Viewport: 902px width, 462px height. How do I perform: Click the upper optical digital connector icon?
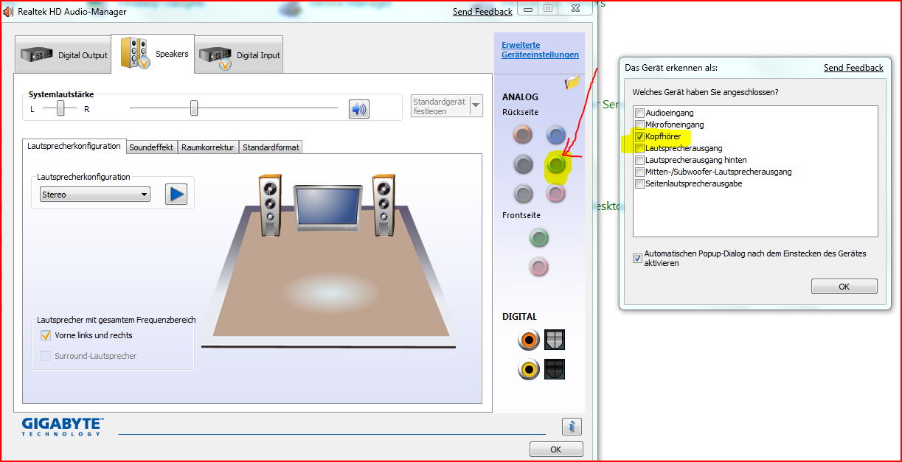click(x=555, y=340)
